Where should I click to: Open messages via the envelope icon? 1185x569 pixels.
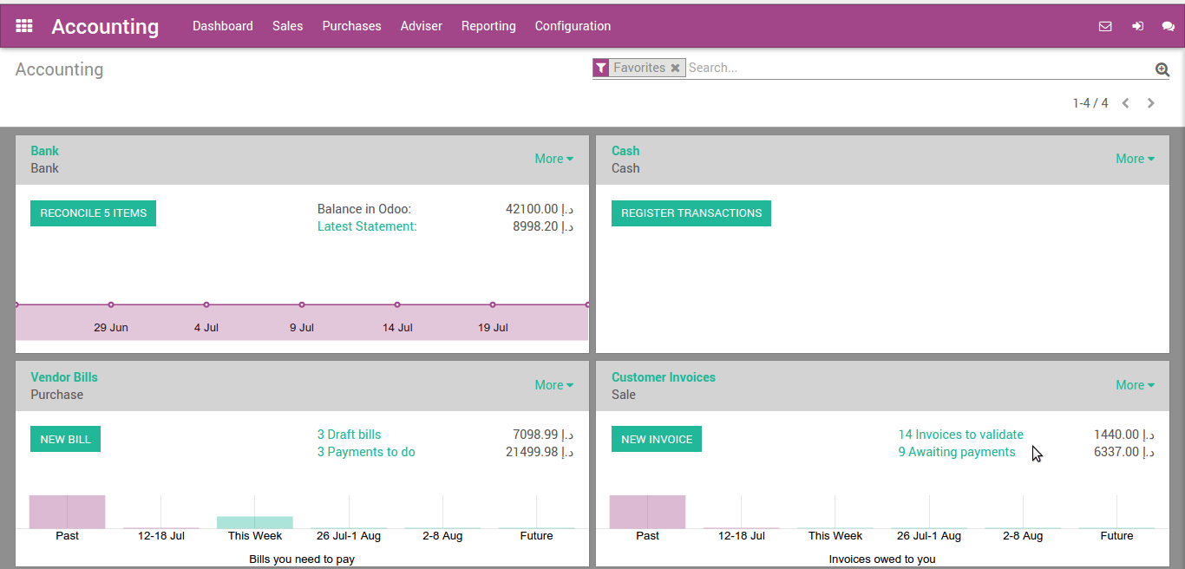point(1105,26)
